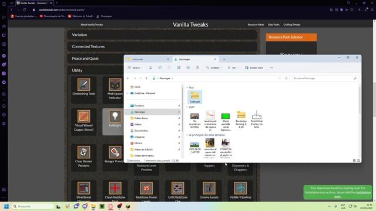Select the Unlit Redstone Ore pack
This screenshot has width=376, height=211.
tap(177, 190)
